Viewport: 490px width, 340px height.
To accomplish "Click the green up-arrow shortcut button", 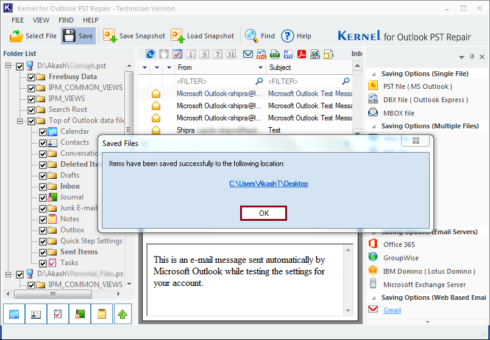I will (122, 314).
